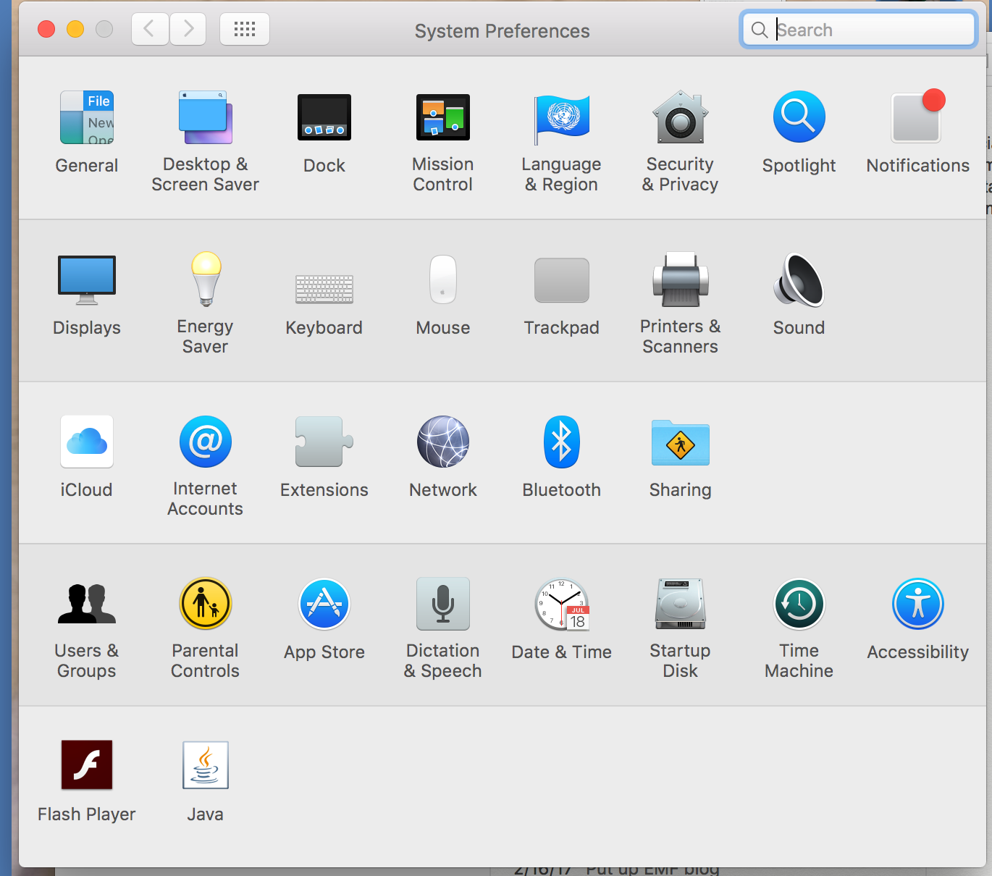Click the magnifying glass in the Search field
992x876 pixels.
(x=760, y=30)
